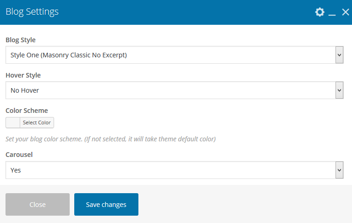Open the Blog Style dropdown field
The width and height of the screenshot is (352, 223).
click(170, 55)
